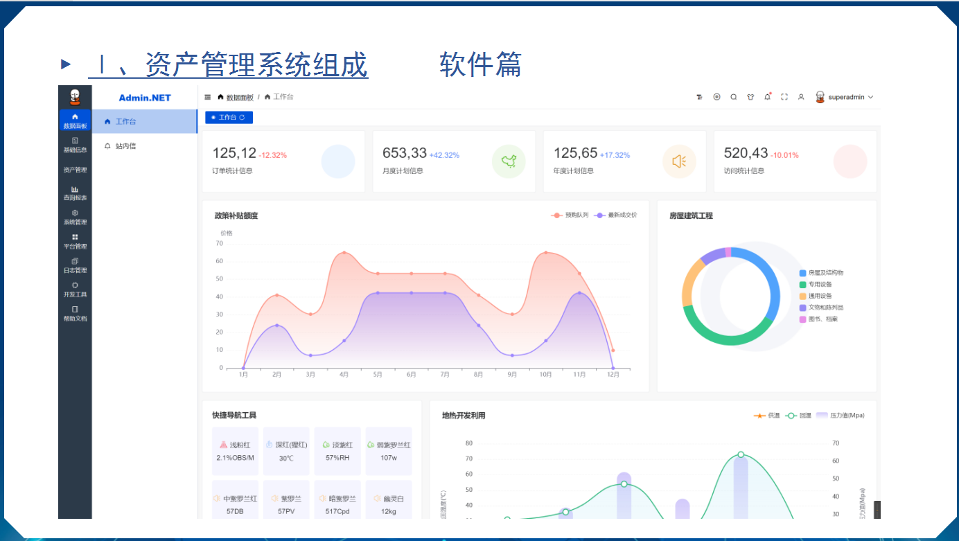Collapse the menu with the hamburger icon
This screenshot has height=541, width=959.
click(x=208, y=98)
